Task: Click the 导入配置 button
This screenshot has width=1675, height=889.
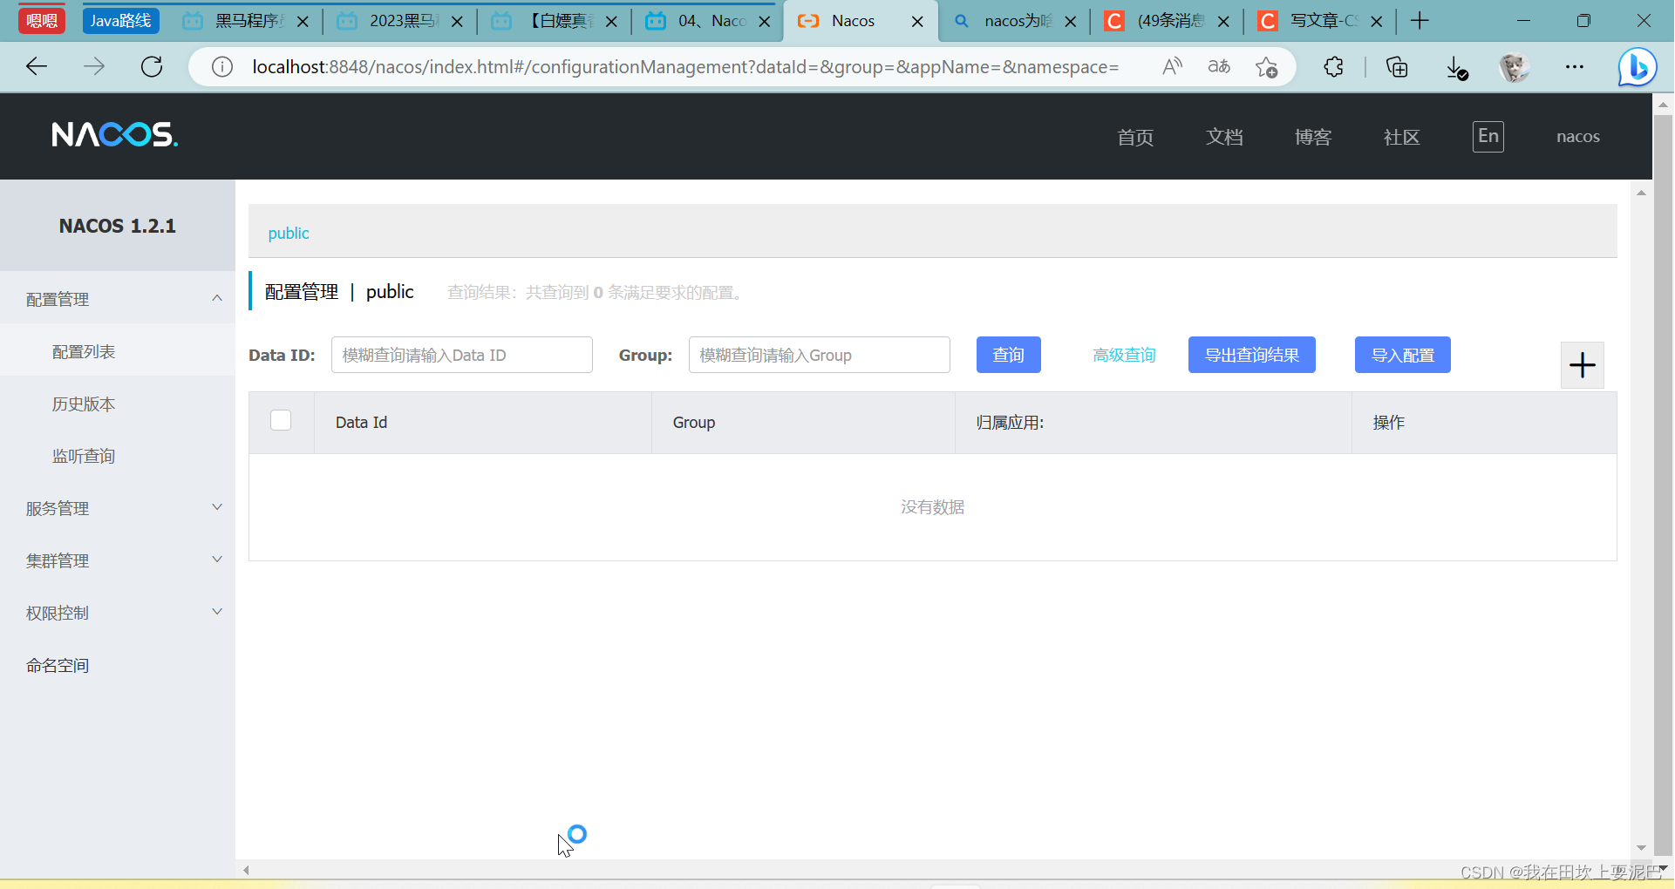Action: pos(1402,355)
